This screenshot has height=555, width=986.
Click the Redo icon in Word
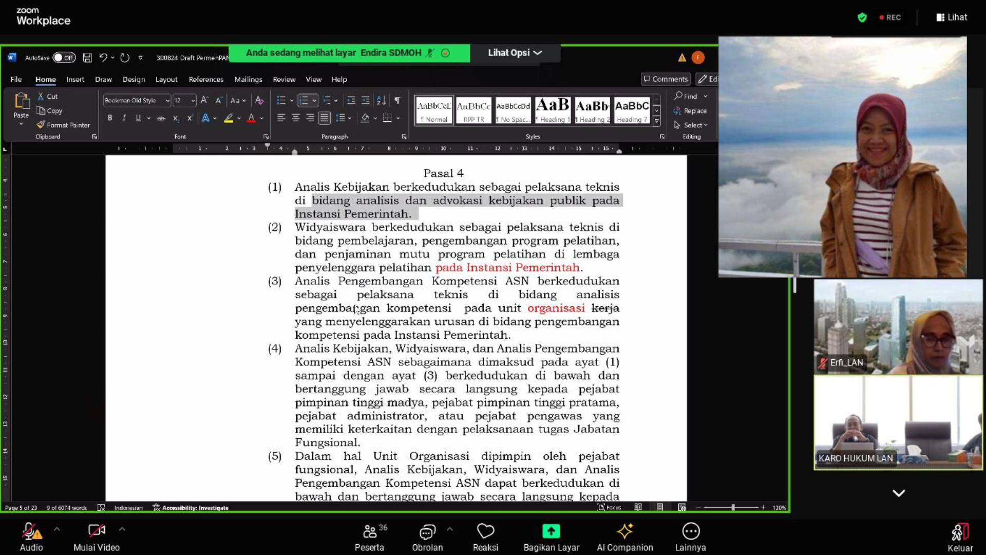click(125, 58)
